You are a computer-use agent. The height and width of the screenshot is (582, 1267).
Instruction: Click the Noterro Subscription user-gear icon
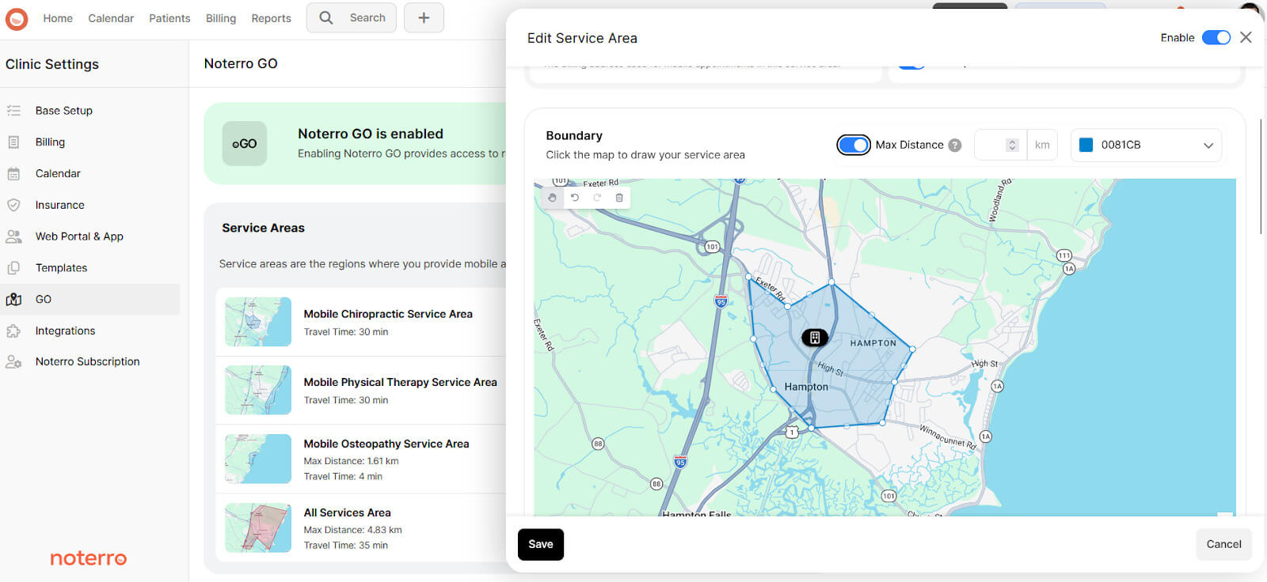point(13,361)
